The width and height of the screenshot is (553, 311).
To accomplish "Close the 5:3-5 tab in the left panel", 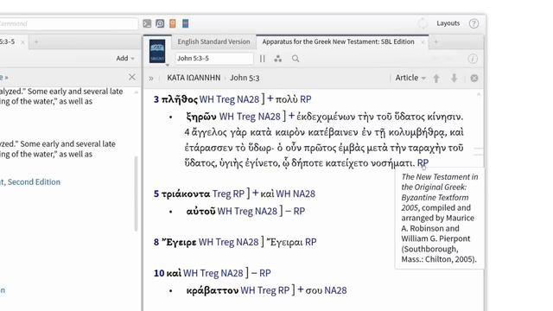I will coord(22,42).
